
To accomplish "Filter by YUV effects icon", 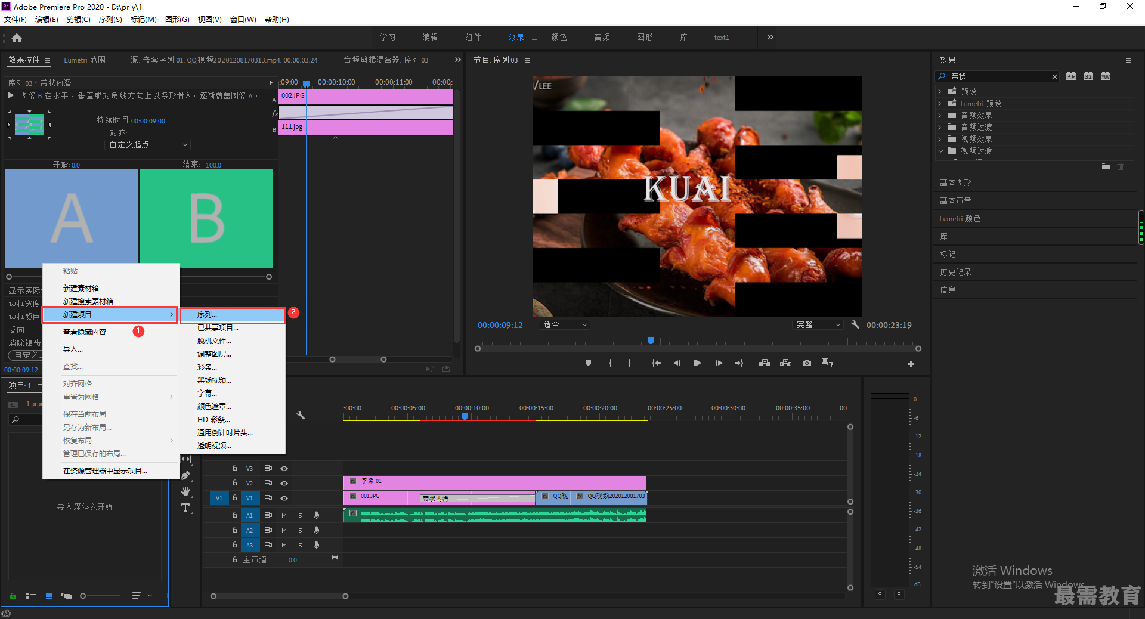I will tap(1106, 76).
